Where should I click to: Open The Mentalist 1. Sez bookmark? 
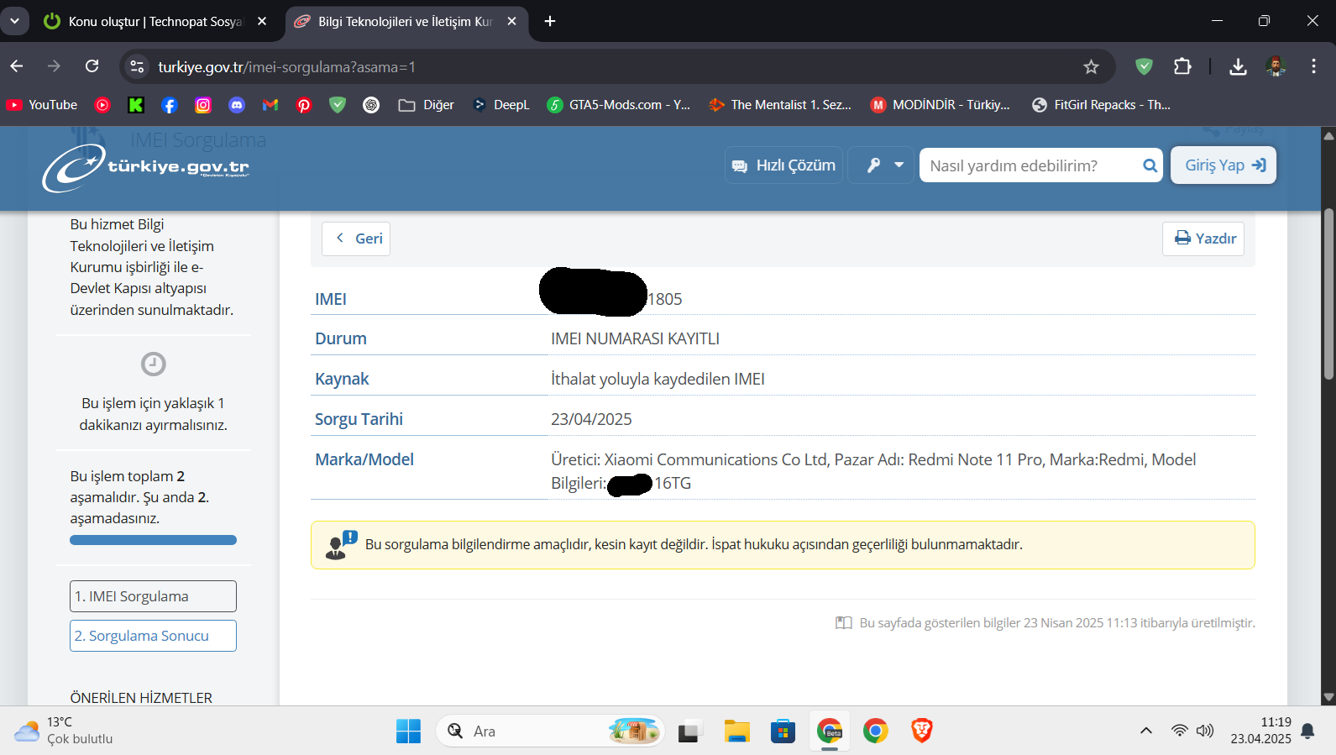pyautogui.click(x=780, y=105)
